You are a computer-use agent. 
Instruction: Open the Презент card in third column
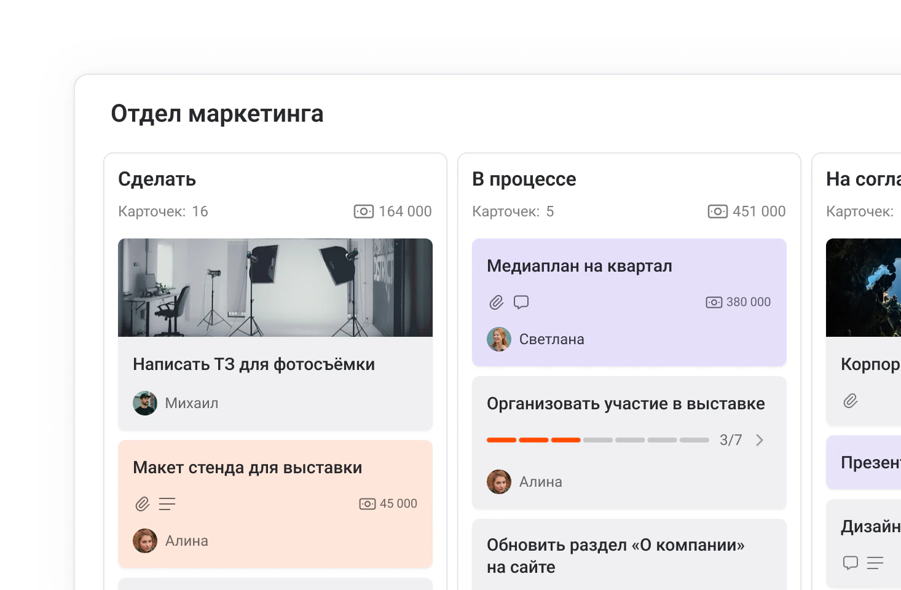(864, 462)
